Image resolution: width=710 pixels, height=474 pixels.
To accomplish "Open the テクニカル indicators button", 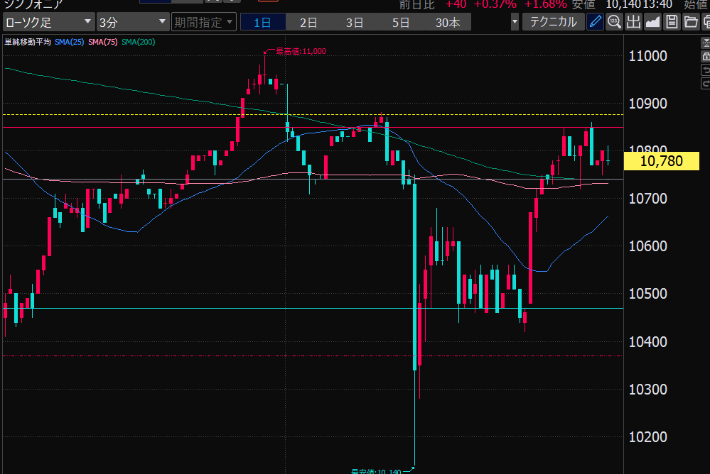I will click(x=554, y=22).
